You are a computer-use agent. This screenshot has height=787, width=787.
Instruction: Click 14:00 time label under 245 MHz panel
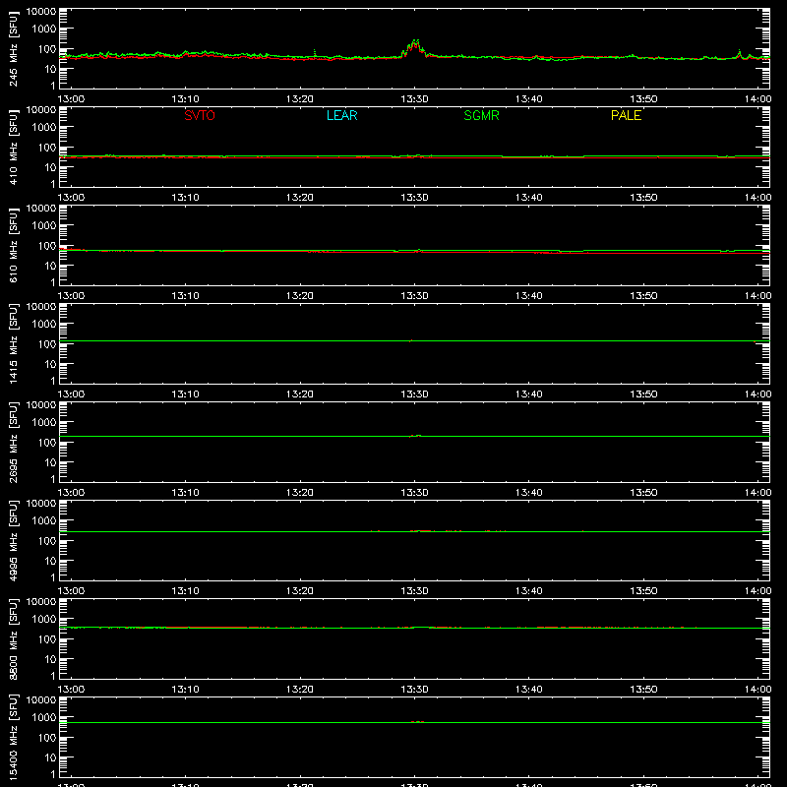(x=757, y=99)
